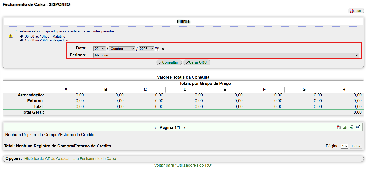Image resolution: width=366 pixels, height=170 pixels.
Task: Click the yellow warning triangle icon
Action: pyautogui.click(x=11, y=36)
